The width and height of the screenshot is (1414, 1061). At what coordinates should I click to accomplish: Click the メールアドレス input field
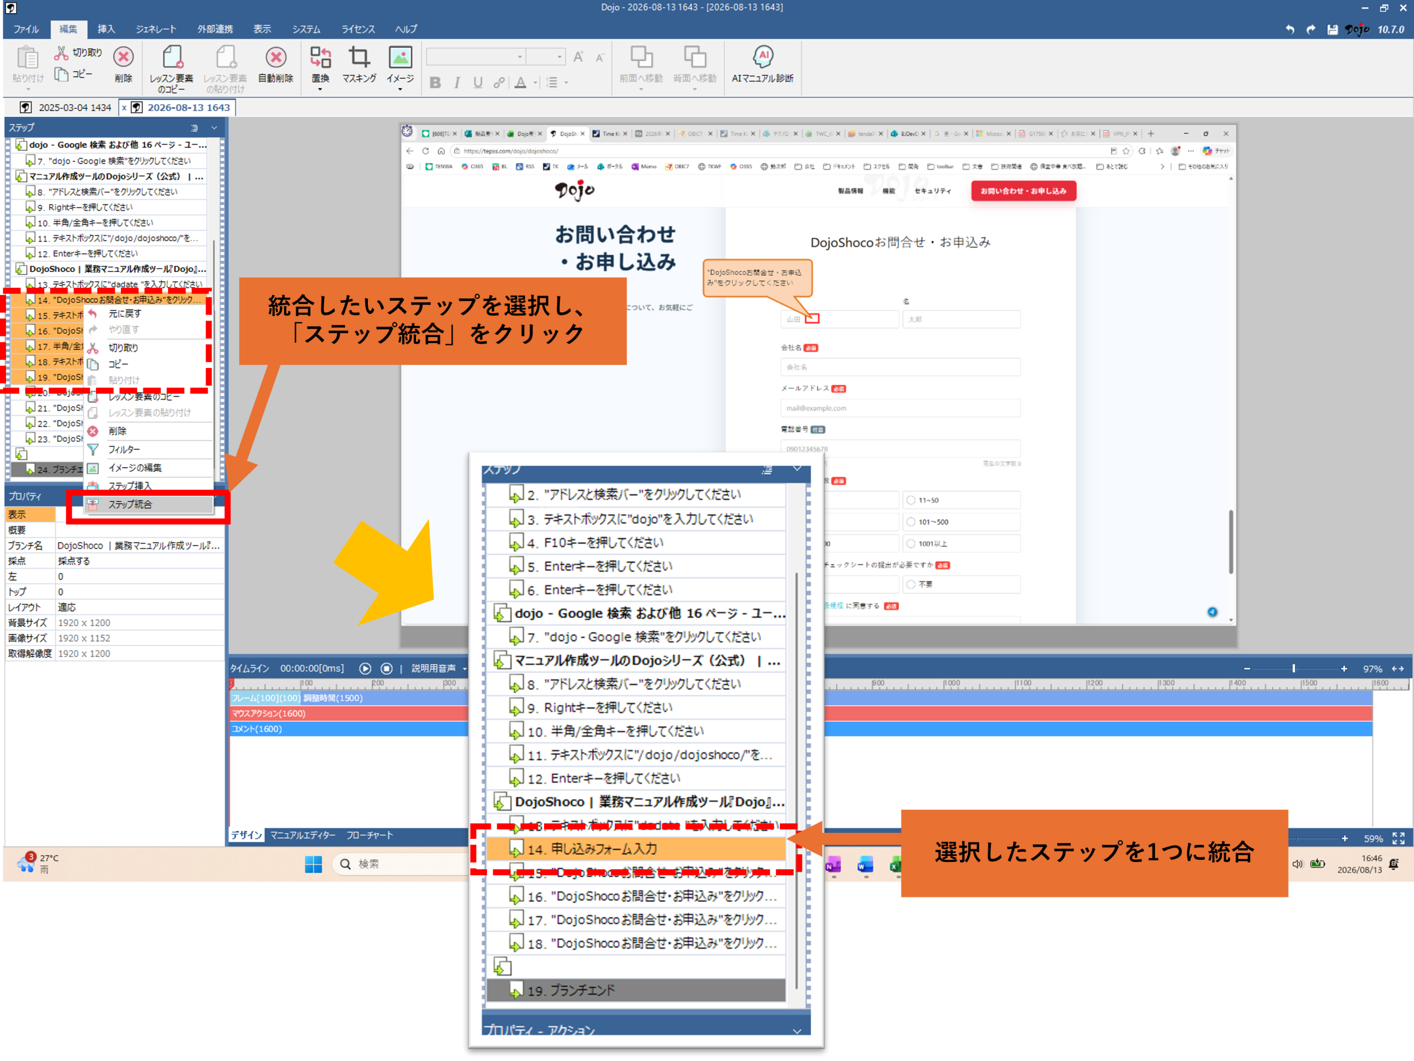click(900, 408)
